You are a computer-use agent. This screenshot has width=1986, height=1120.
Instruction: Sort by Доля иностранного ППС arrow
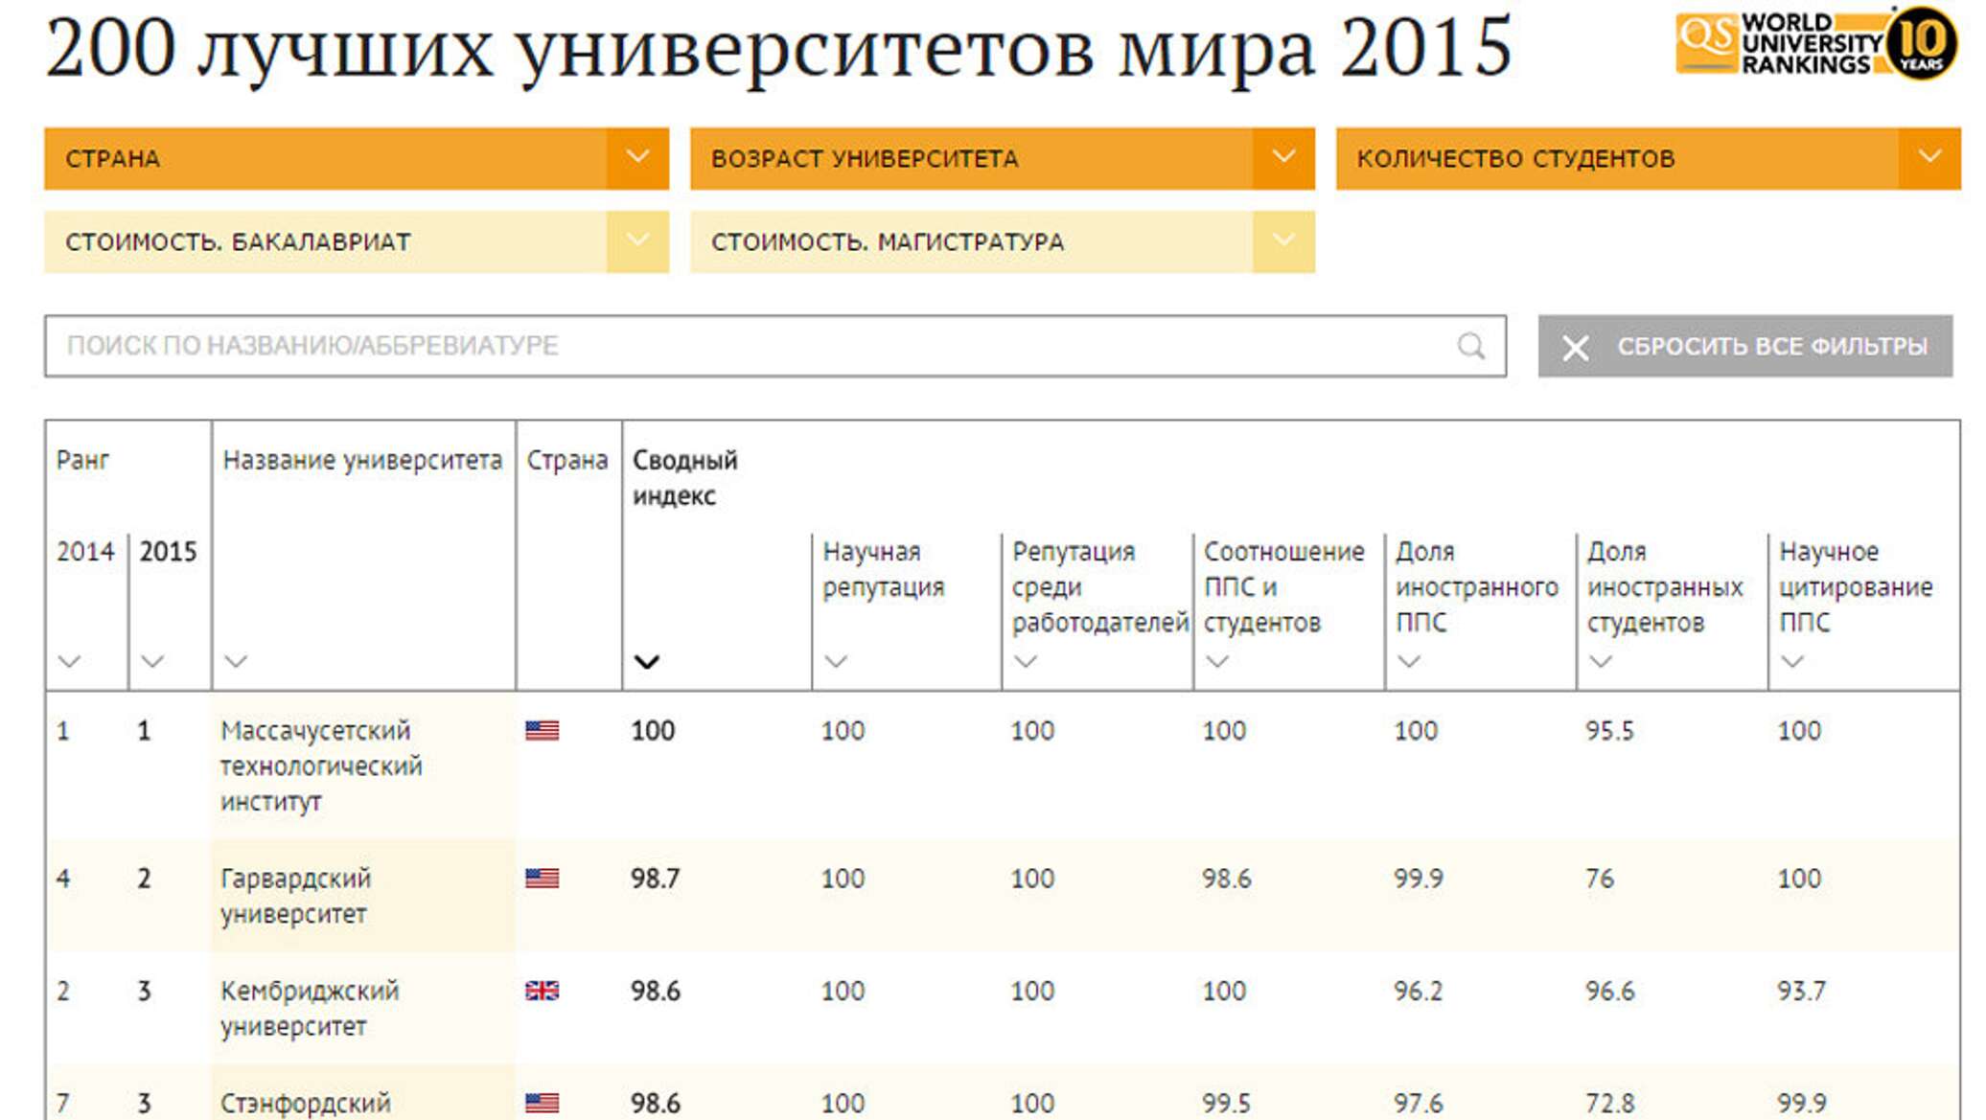(1409, 661)
